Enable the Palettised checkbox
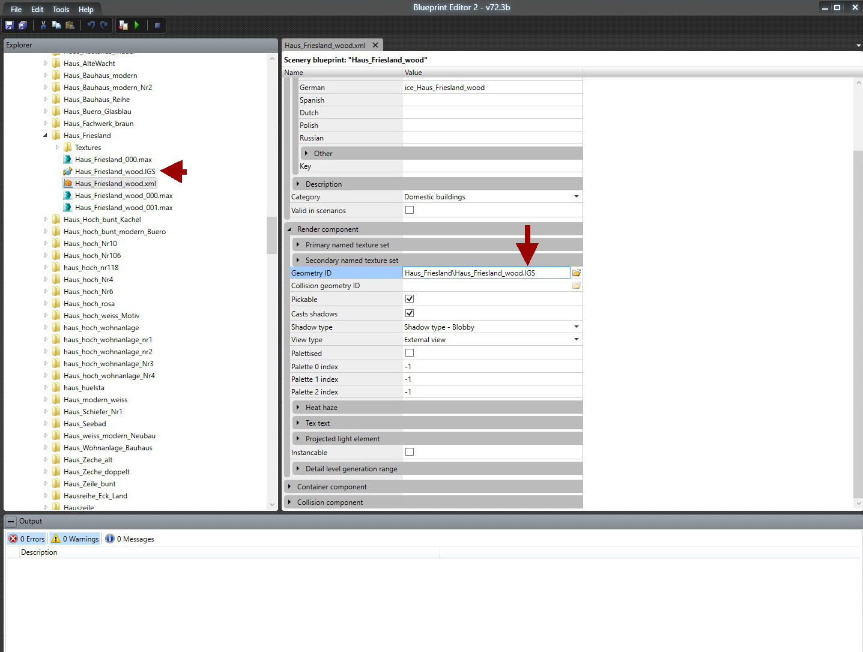 point(410,353)
